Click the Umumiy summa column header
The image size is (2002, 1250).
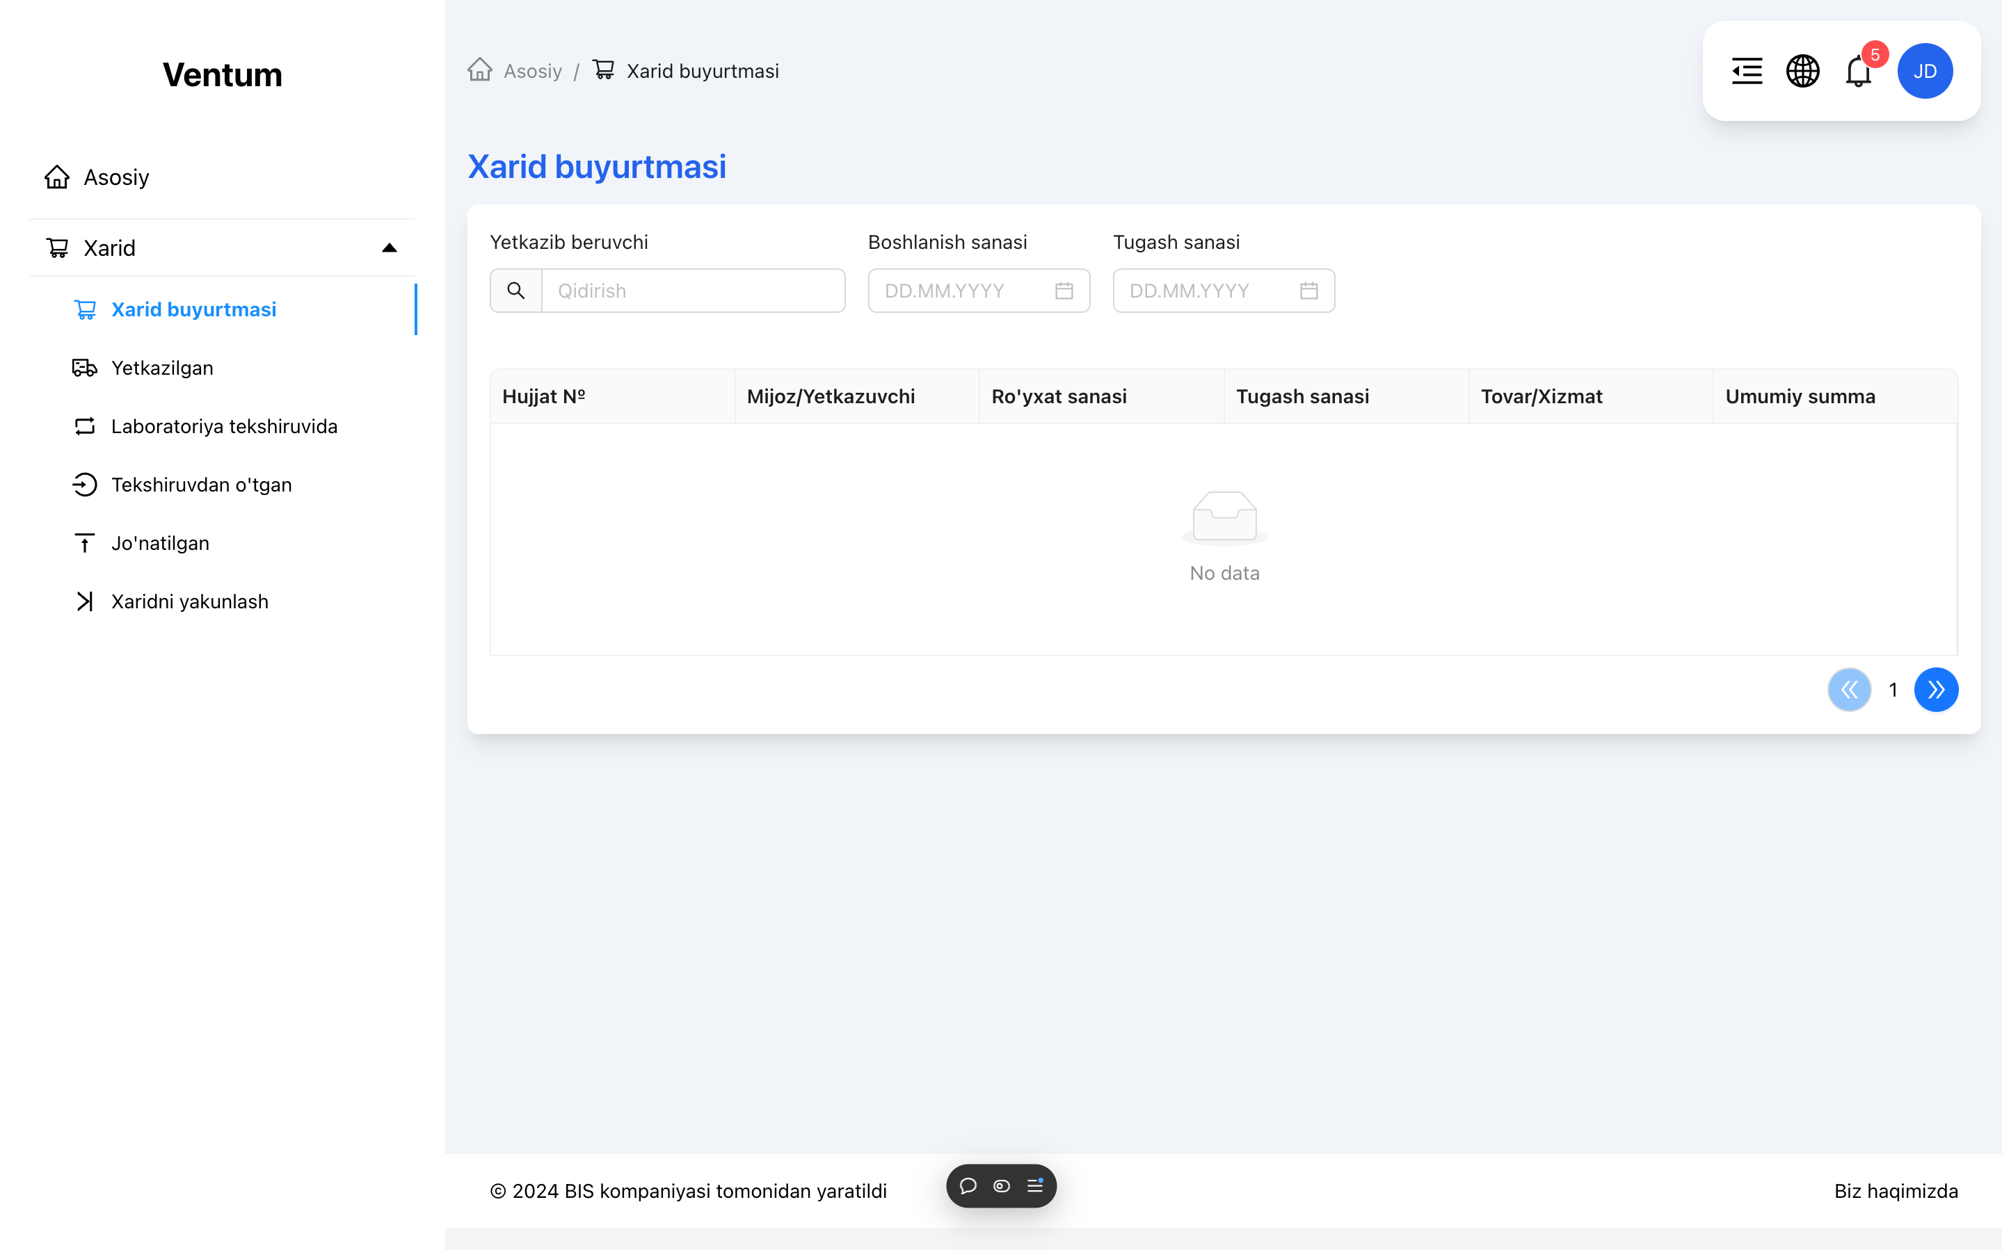(1835, 396)
